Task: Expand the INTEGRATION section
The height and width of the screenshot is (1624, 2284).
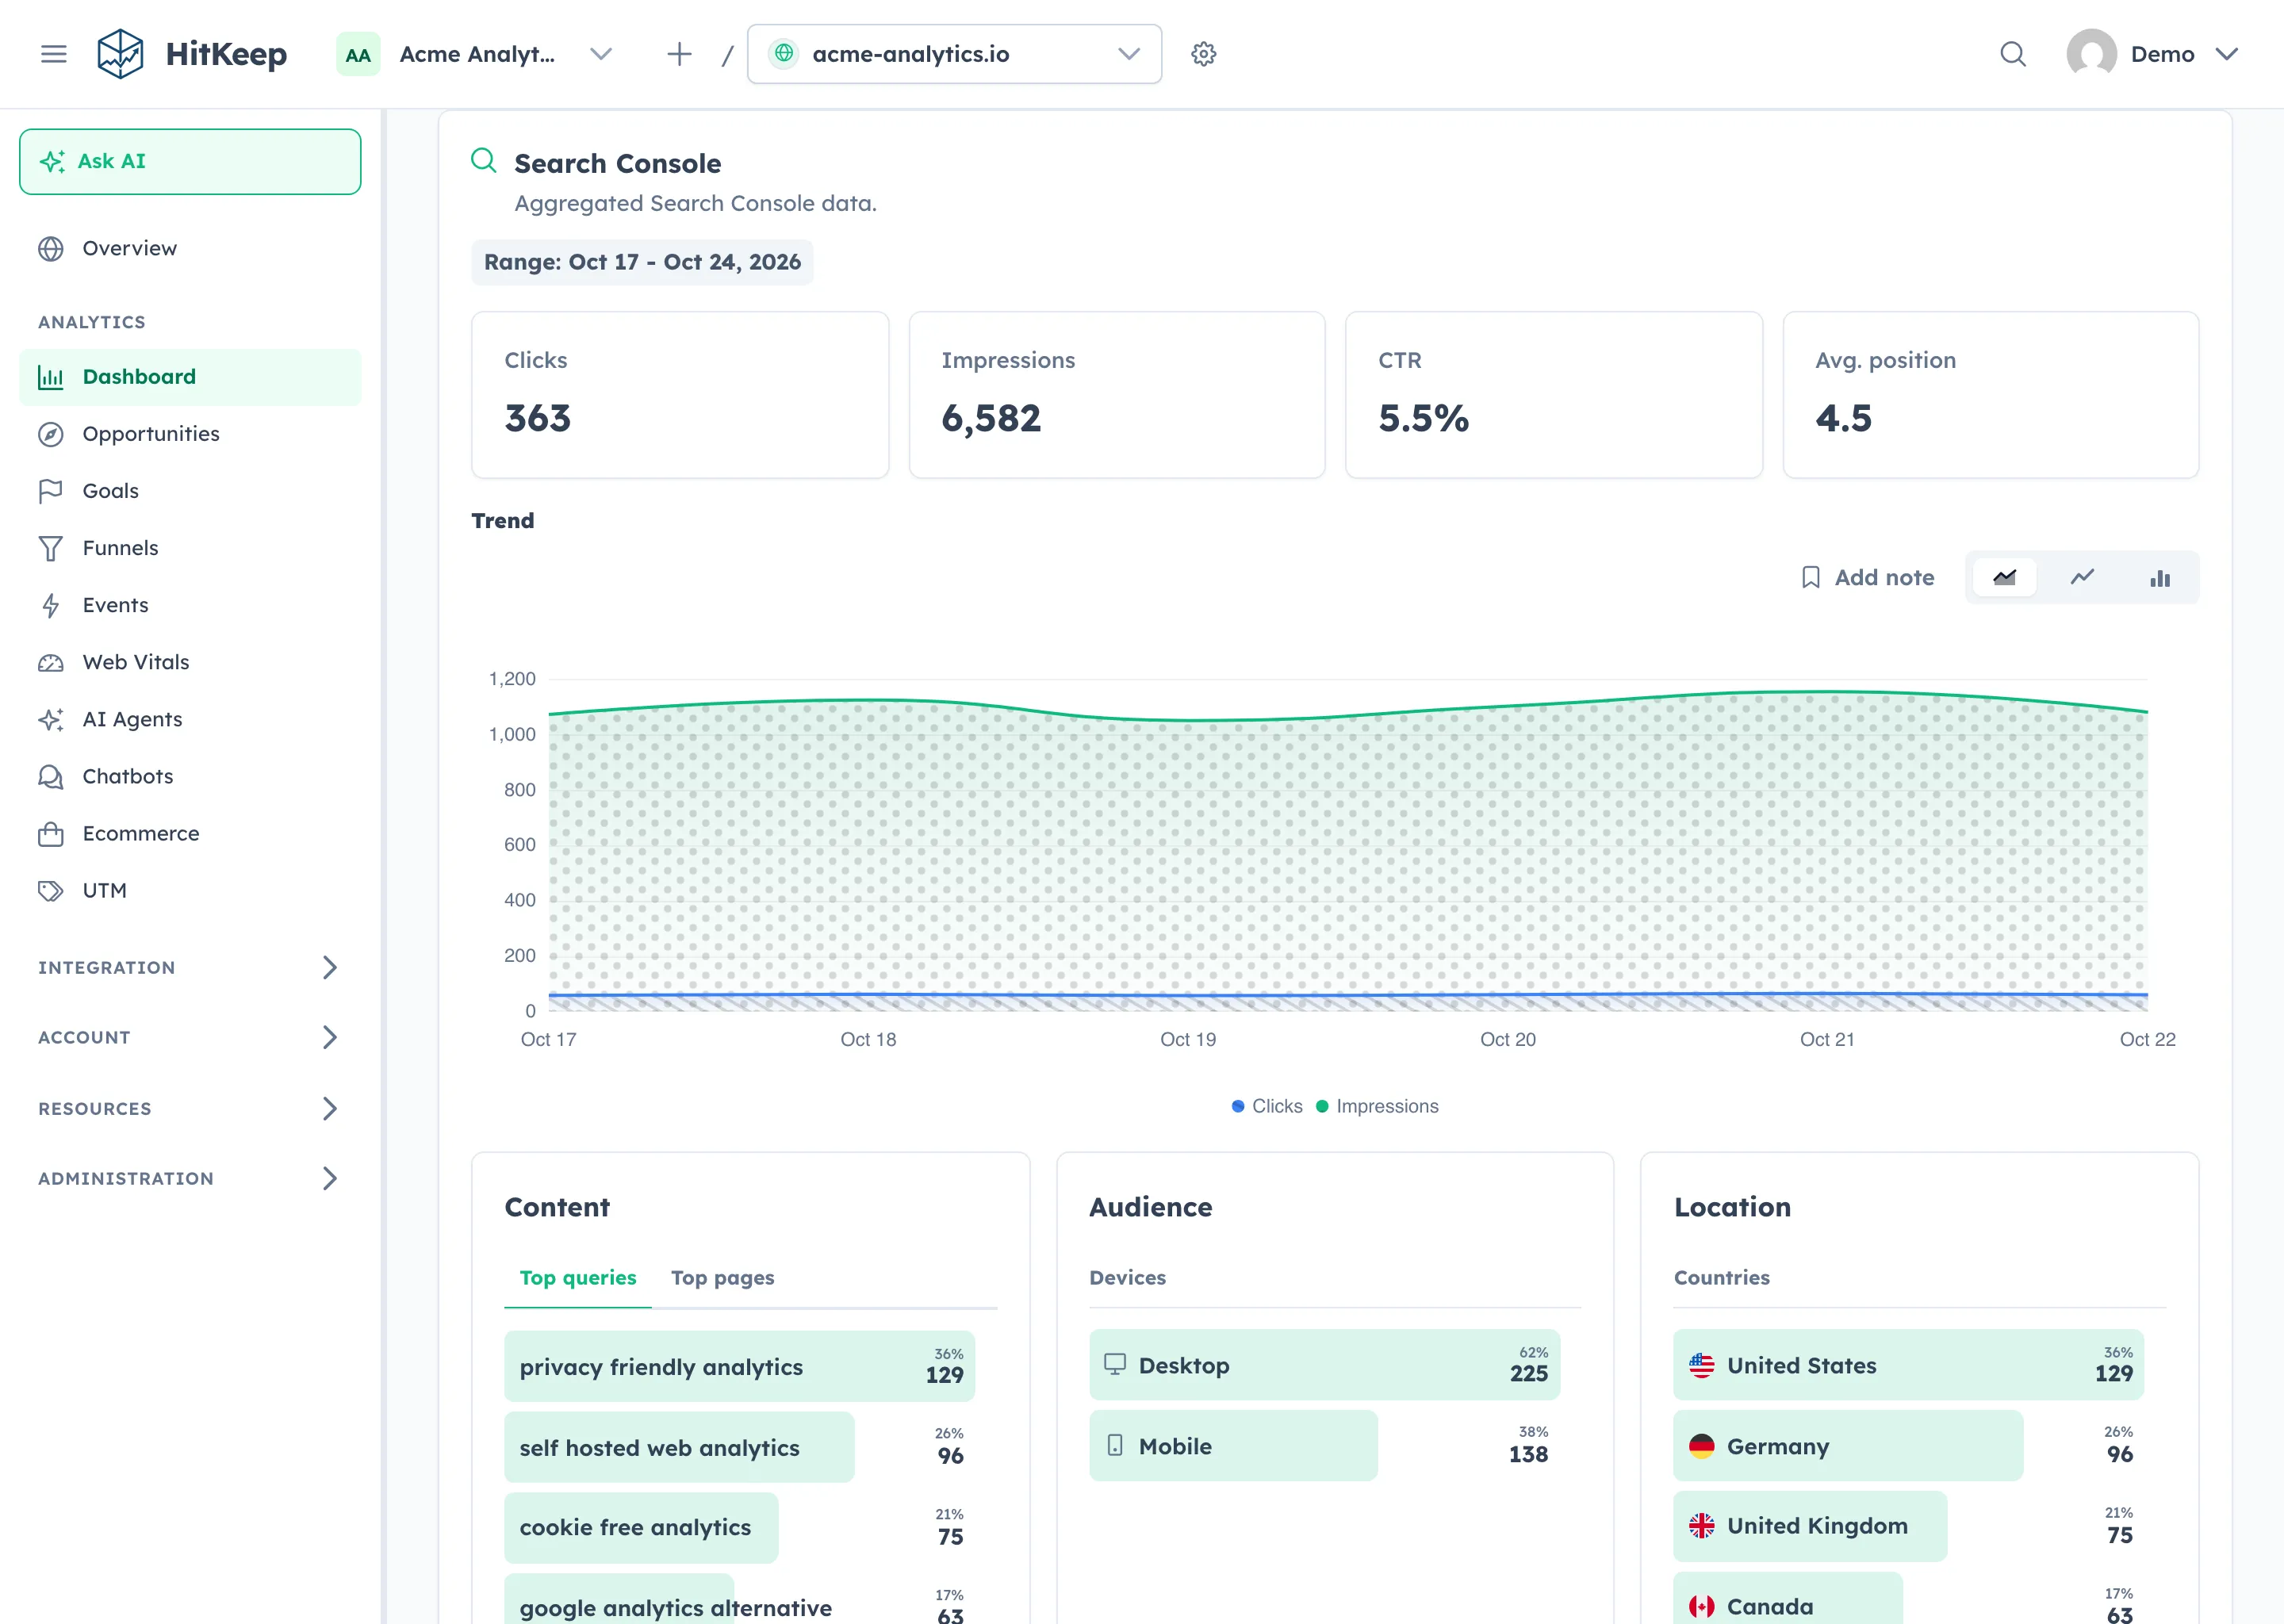Action: click(x=190, y=967)
